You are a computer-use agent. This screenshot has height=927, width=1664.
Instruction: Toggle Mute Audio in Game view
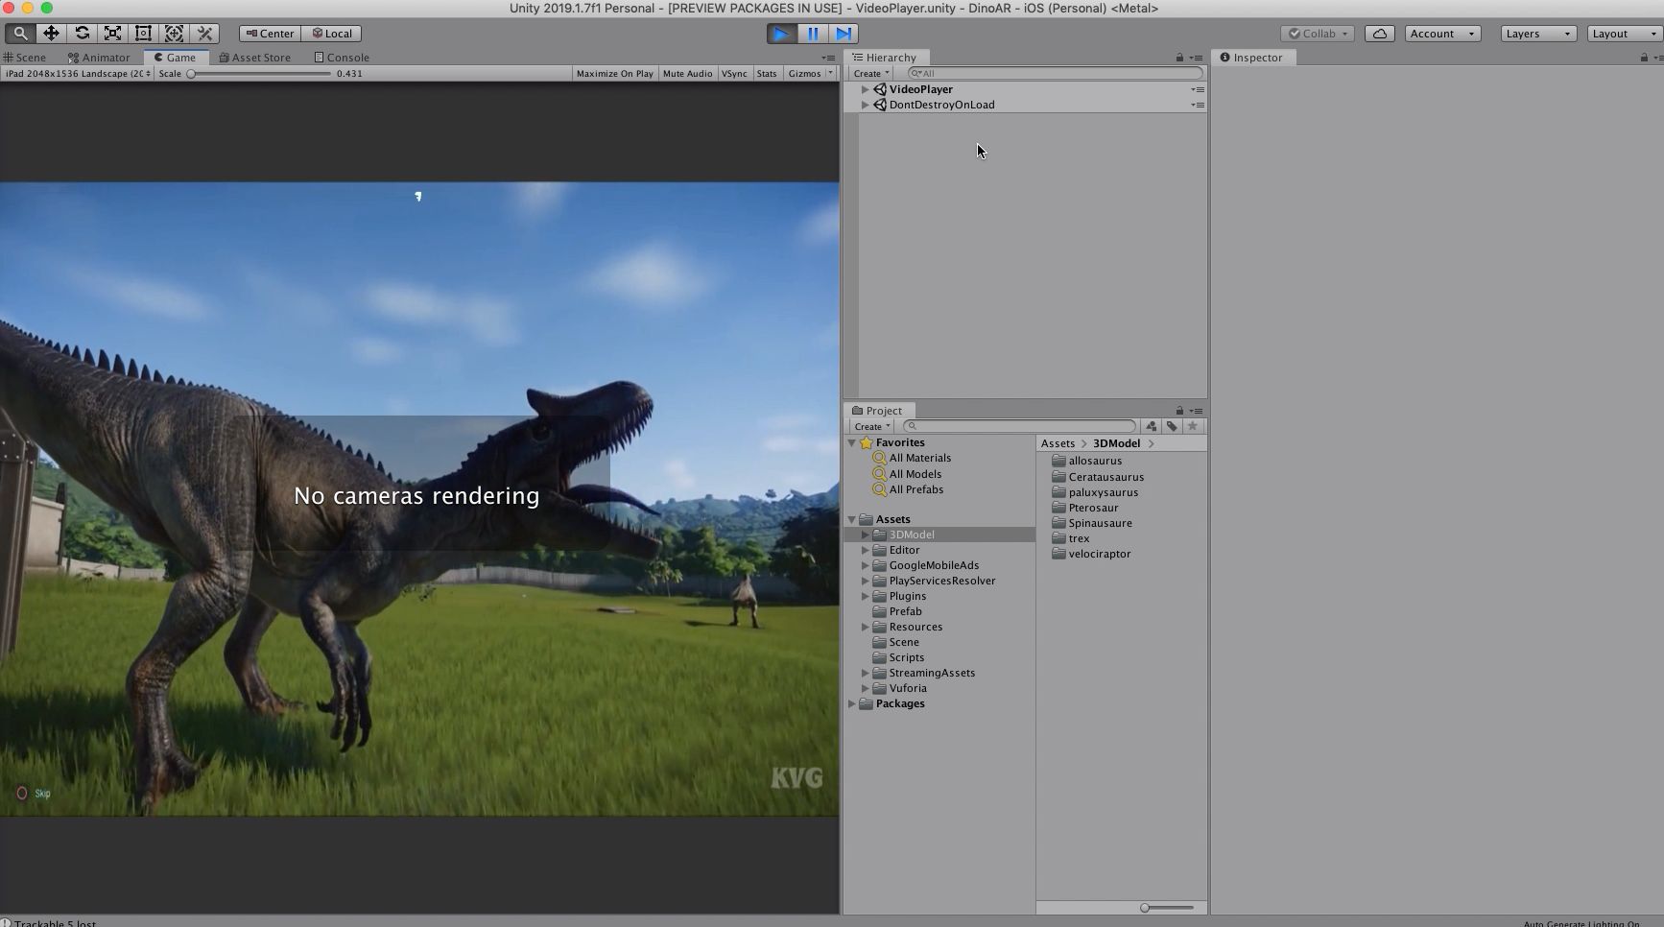click(687, 74)
